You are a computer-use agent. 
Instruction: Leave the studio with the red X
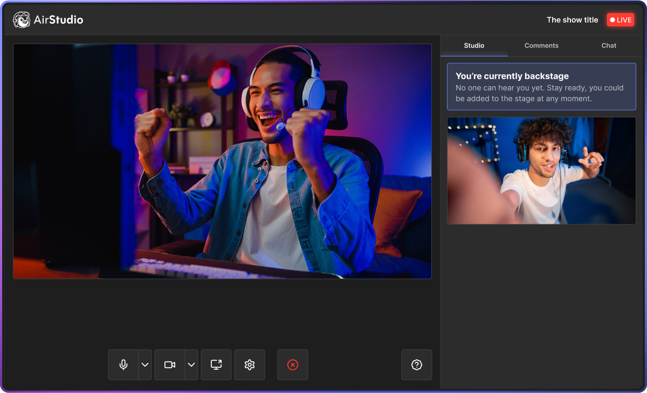292,364
